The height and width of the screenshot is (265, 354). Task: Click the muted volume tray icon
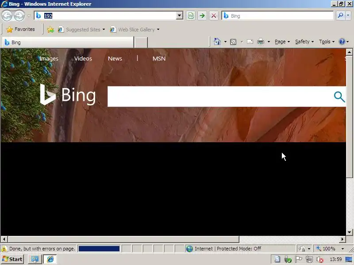tap(319, 260)
